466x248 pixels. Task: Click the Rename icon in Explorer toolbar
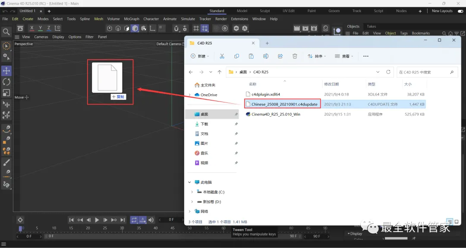click(x=266, y=56)
